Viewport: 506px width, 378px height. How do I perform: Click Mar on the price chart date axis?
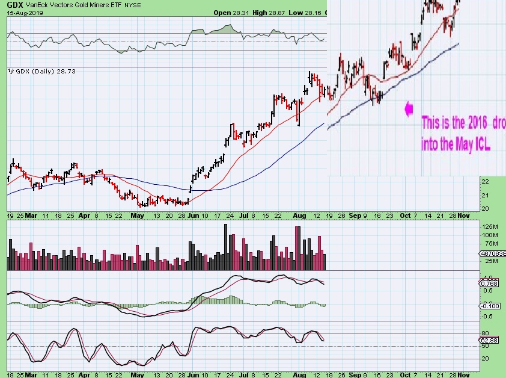tap(31, 215)
